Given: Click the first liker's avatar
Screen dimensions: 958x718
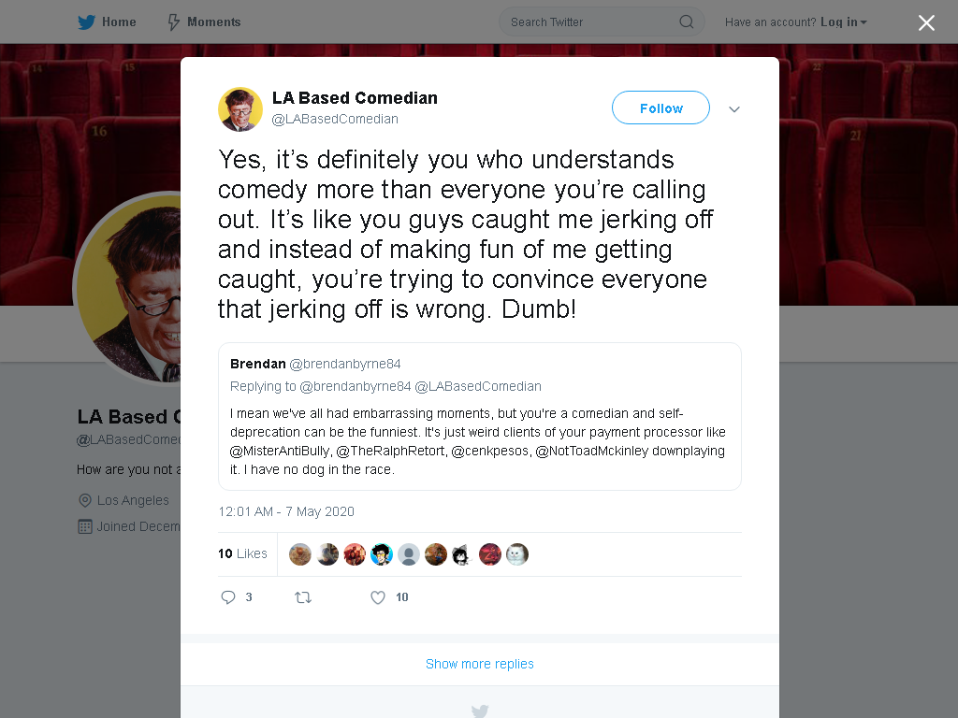Looking at the screenshot, I should click(x=300, y=554).
